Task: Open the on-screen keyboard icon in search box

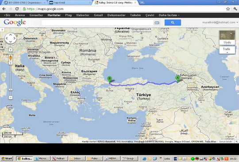Action: (157, 23)
